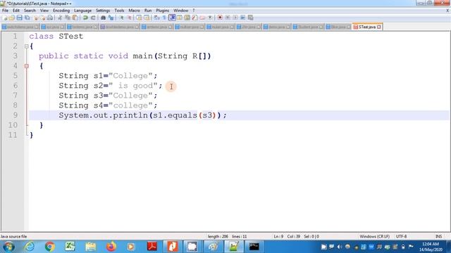Click the System.out.println statement on line 9
451x253 pixels.
pyautogui.click(x=142, y=115)
